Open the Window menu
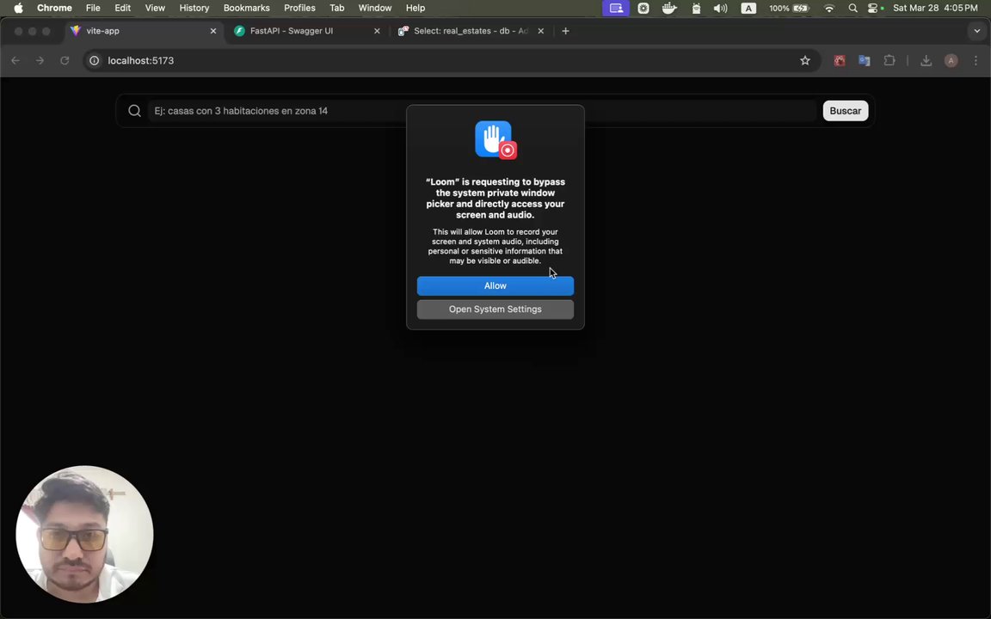The height and width of the screenshot is (619, 991). 375,9
